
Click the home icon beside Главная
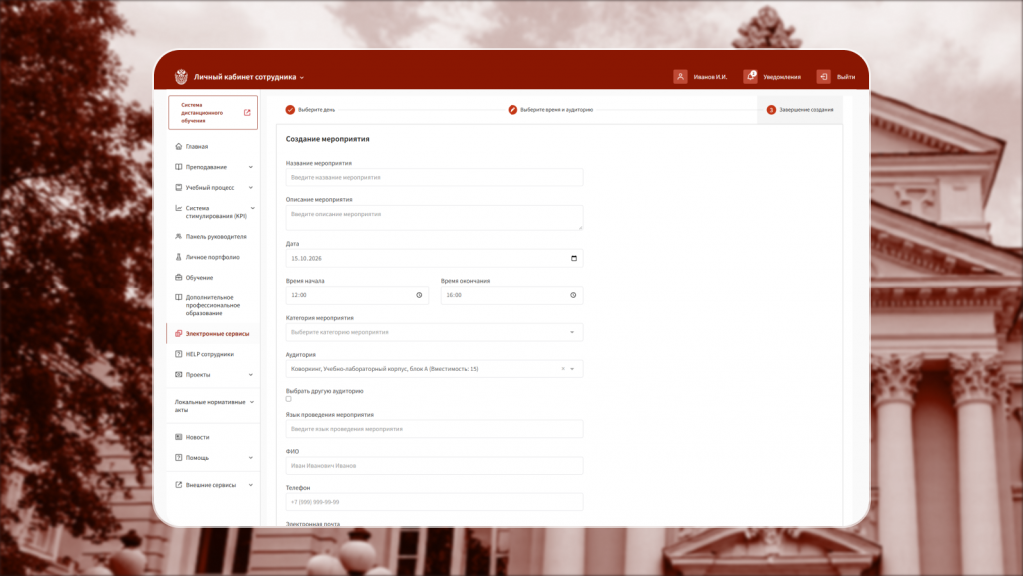coord(178,146)
